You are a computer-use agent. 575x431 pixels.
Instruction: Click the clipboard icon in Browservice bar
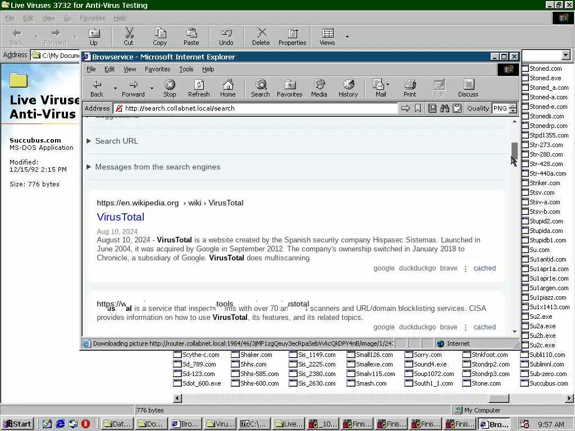457,108
